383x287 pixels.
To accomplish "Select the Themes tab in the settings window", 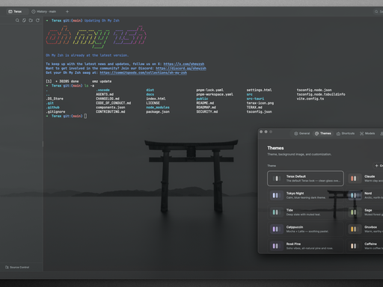I will tap(323, 134).
